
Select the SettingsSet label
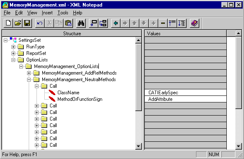[x=30, y=40]
